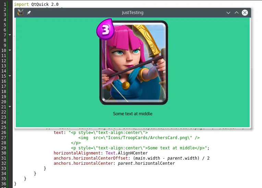Click 'parent.horizontalCenter' on line 32
This screenshot has width=262, height=188.
pyautogui.click(x=146, y=163)
